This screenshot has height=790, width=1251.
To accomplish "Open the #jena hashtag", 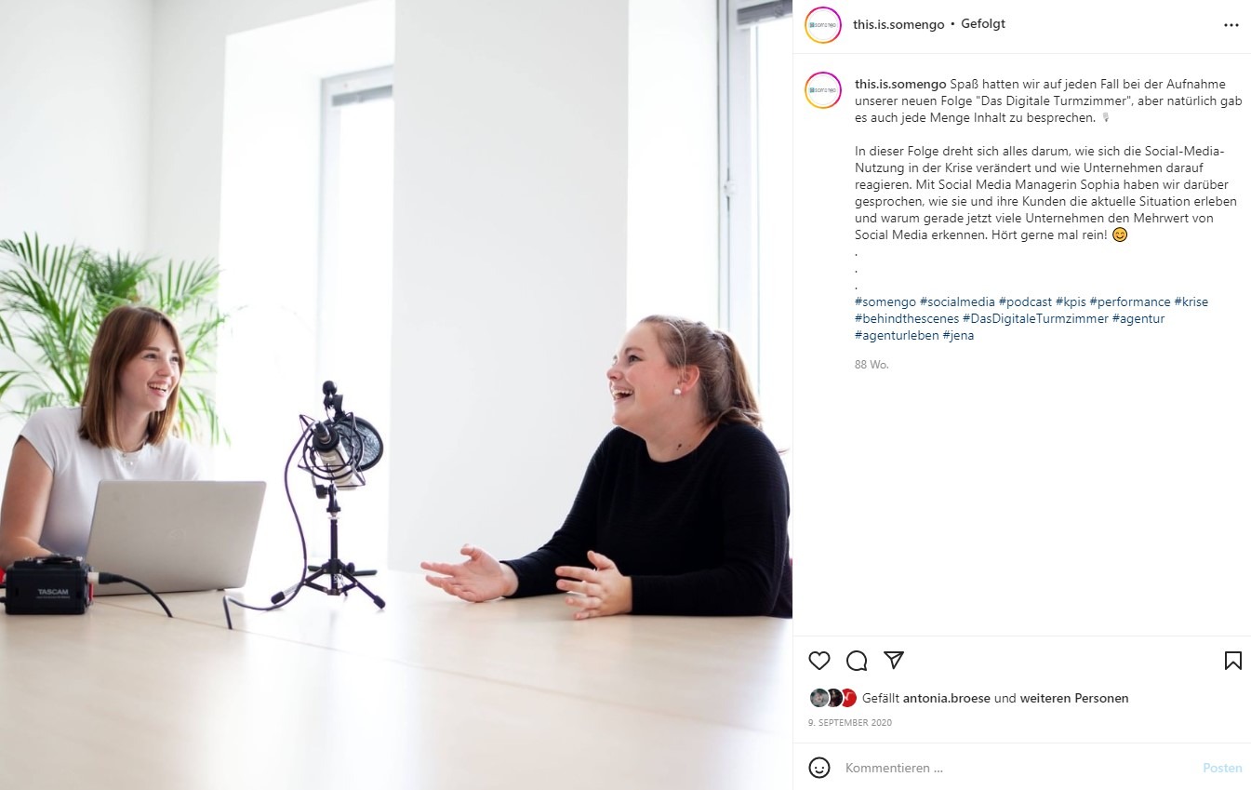I will pyautogui.click(x=958, y=335).
